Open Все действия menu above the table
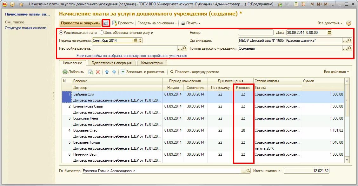This screenshot has height=186, width=358. click(336, 72)
